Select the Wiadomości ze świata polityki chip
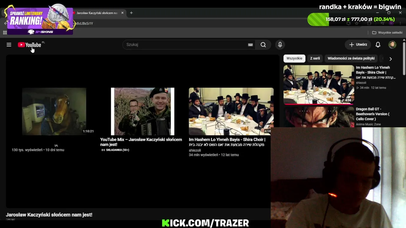Screen dimensions: 406x228 tap(351, 58)
